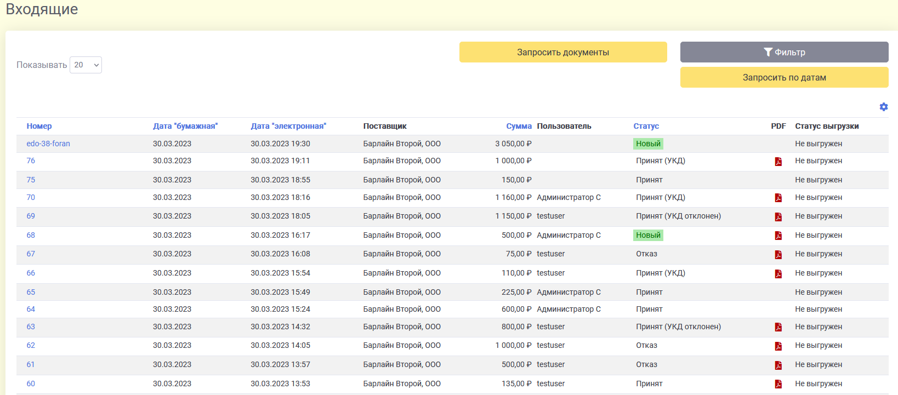Click status Отказ in row 67

(x=646, y=254)
